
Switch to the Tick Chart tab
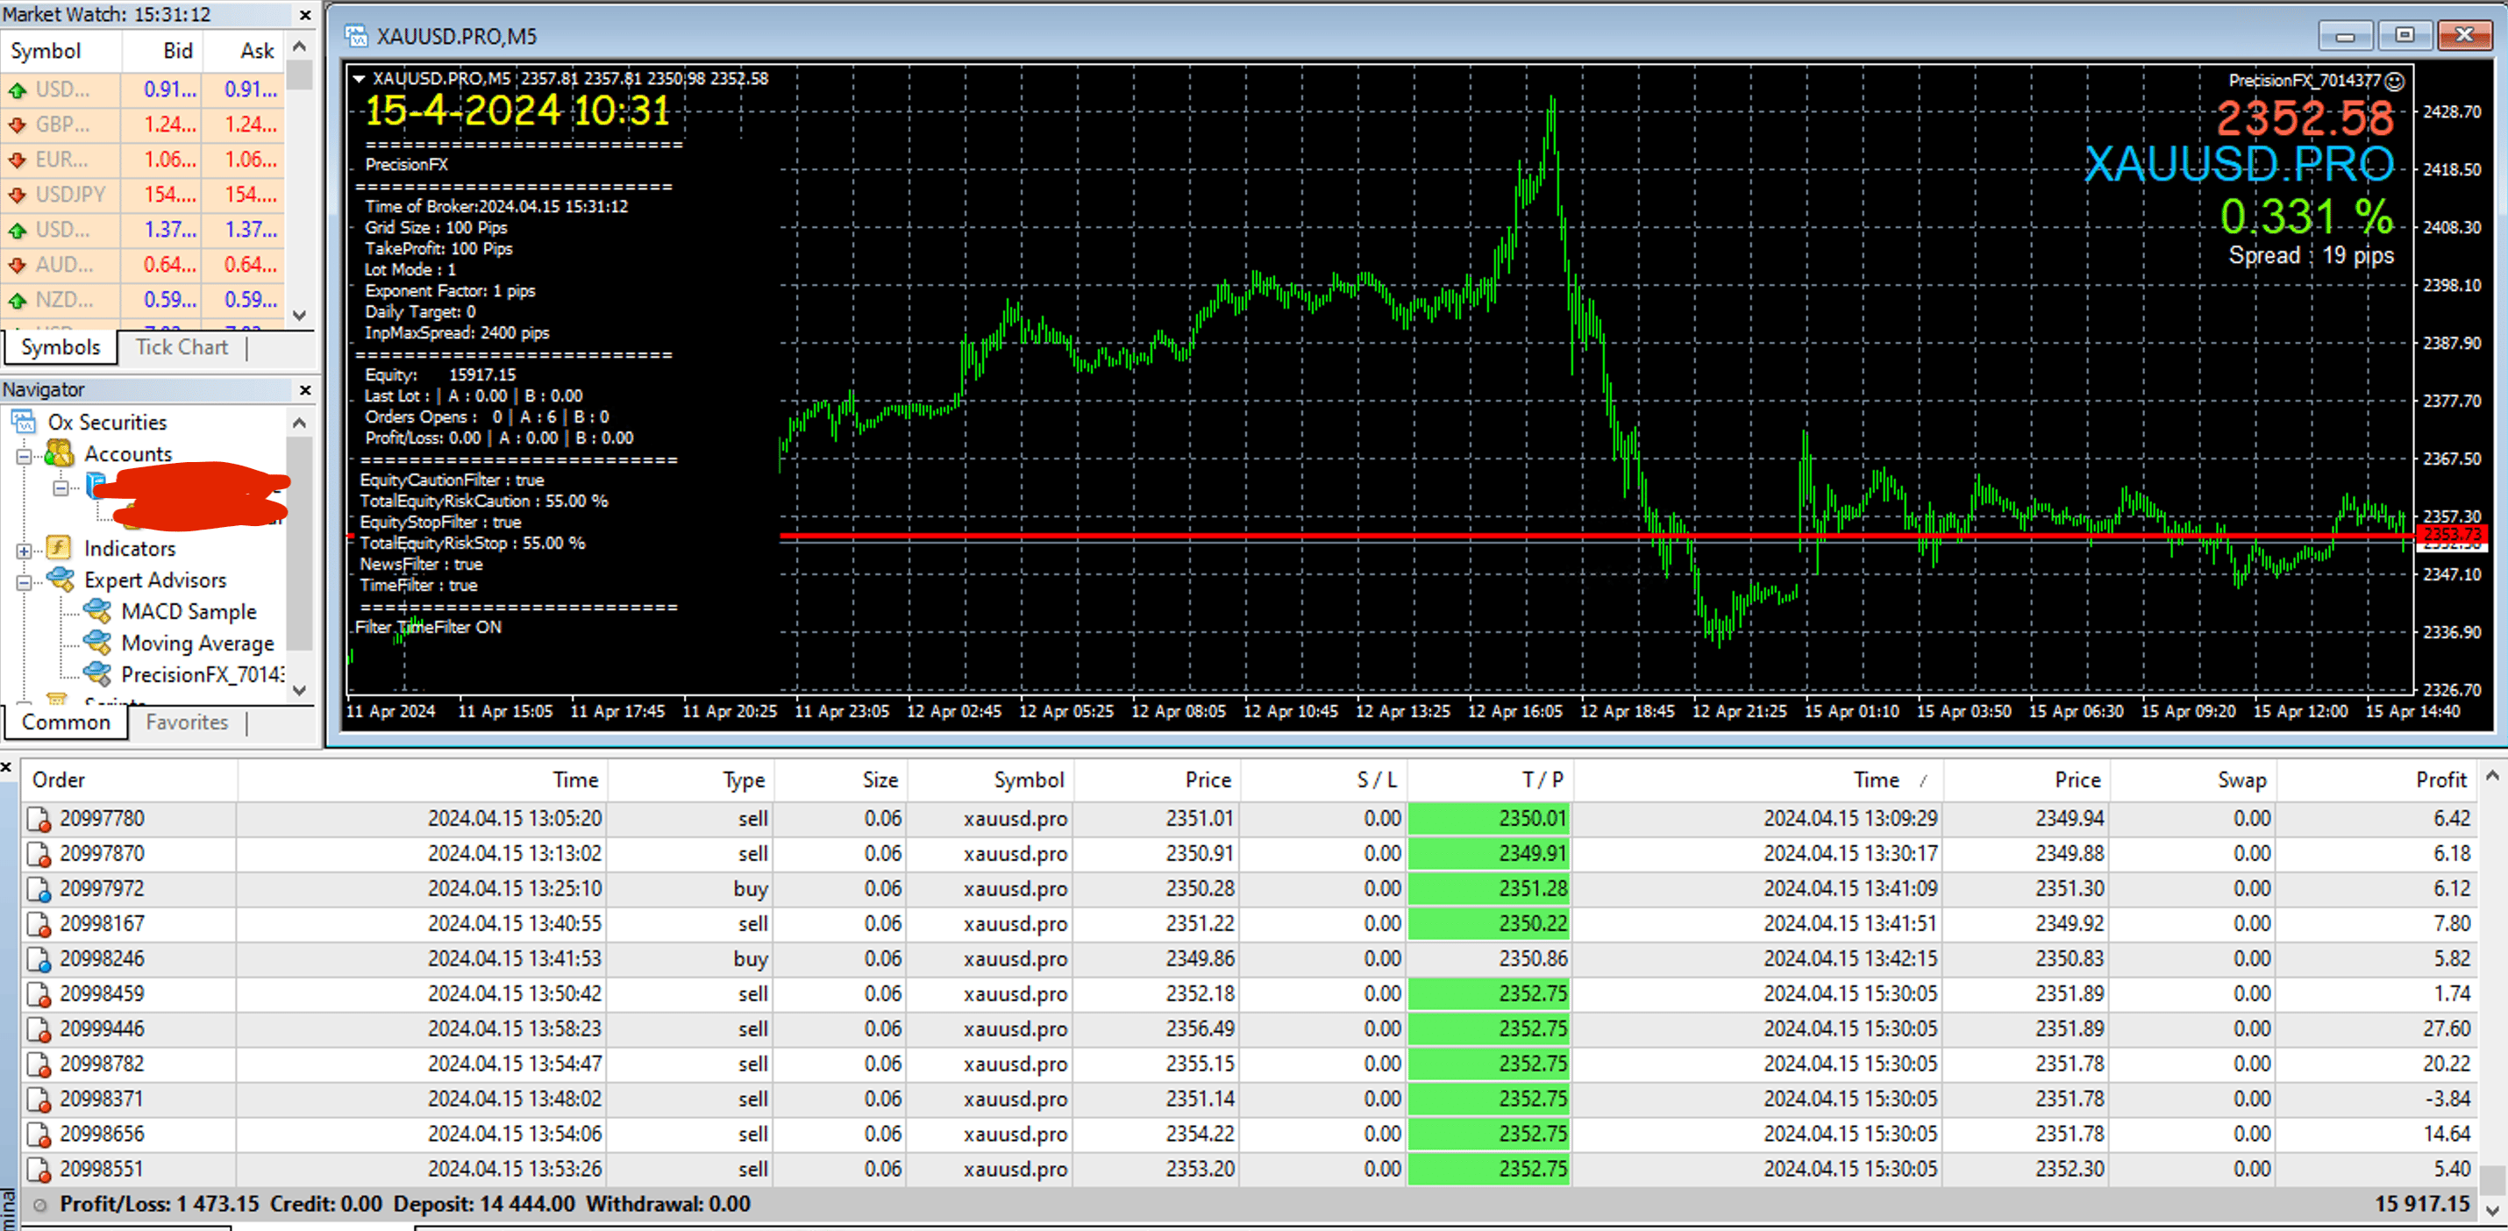pos(182,347)
